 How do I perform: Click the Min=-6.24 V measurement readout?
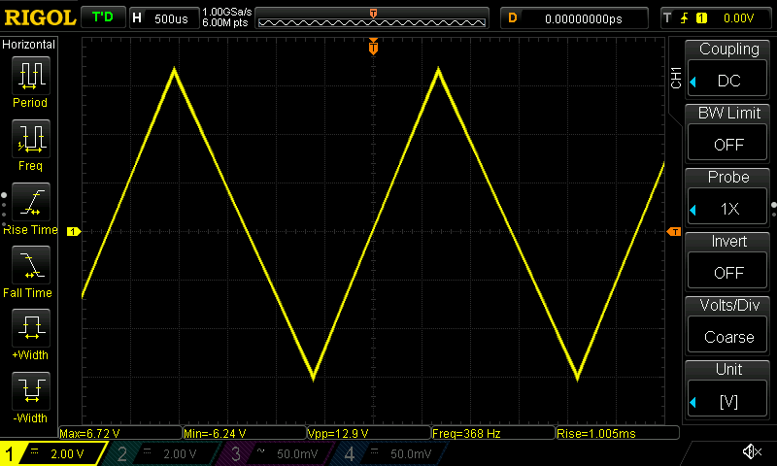pyautogui.click(x=245, y=433)
